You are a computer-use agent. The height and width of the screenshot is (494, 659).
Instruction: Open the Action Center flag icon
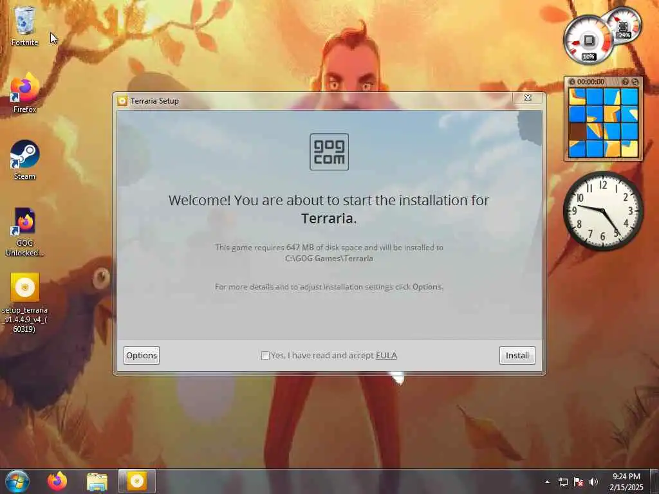click(x=579, y=482)
